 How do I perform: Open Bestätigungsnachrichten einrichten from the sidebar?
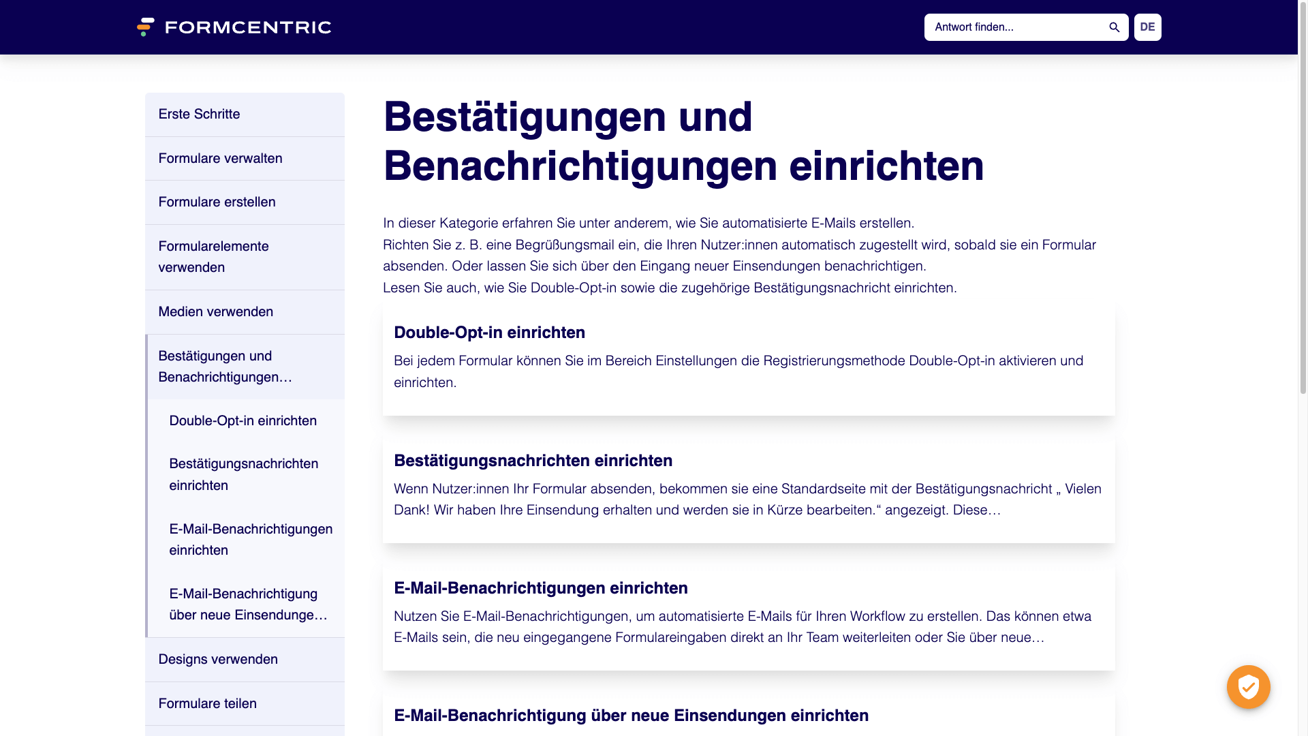tap(243, 474)
